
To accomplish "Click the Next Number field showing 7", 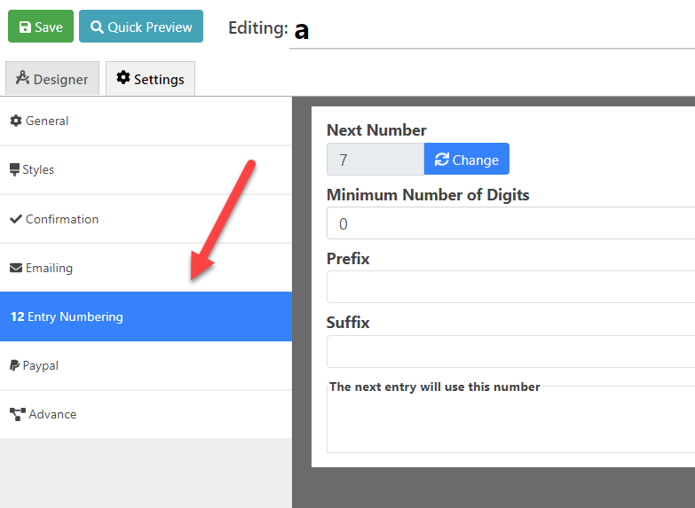I will 375,160.
